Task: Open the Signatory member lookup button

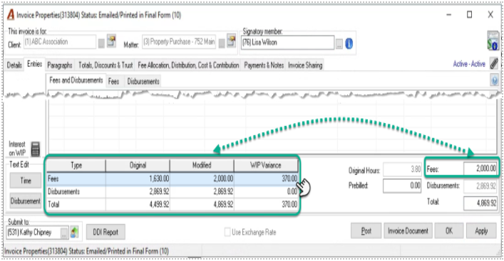Action: point(339,43)
